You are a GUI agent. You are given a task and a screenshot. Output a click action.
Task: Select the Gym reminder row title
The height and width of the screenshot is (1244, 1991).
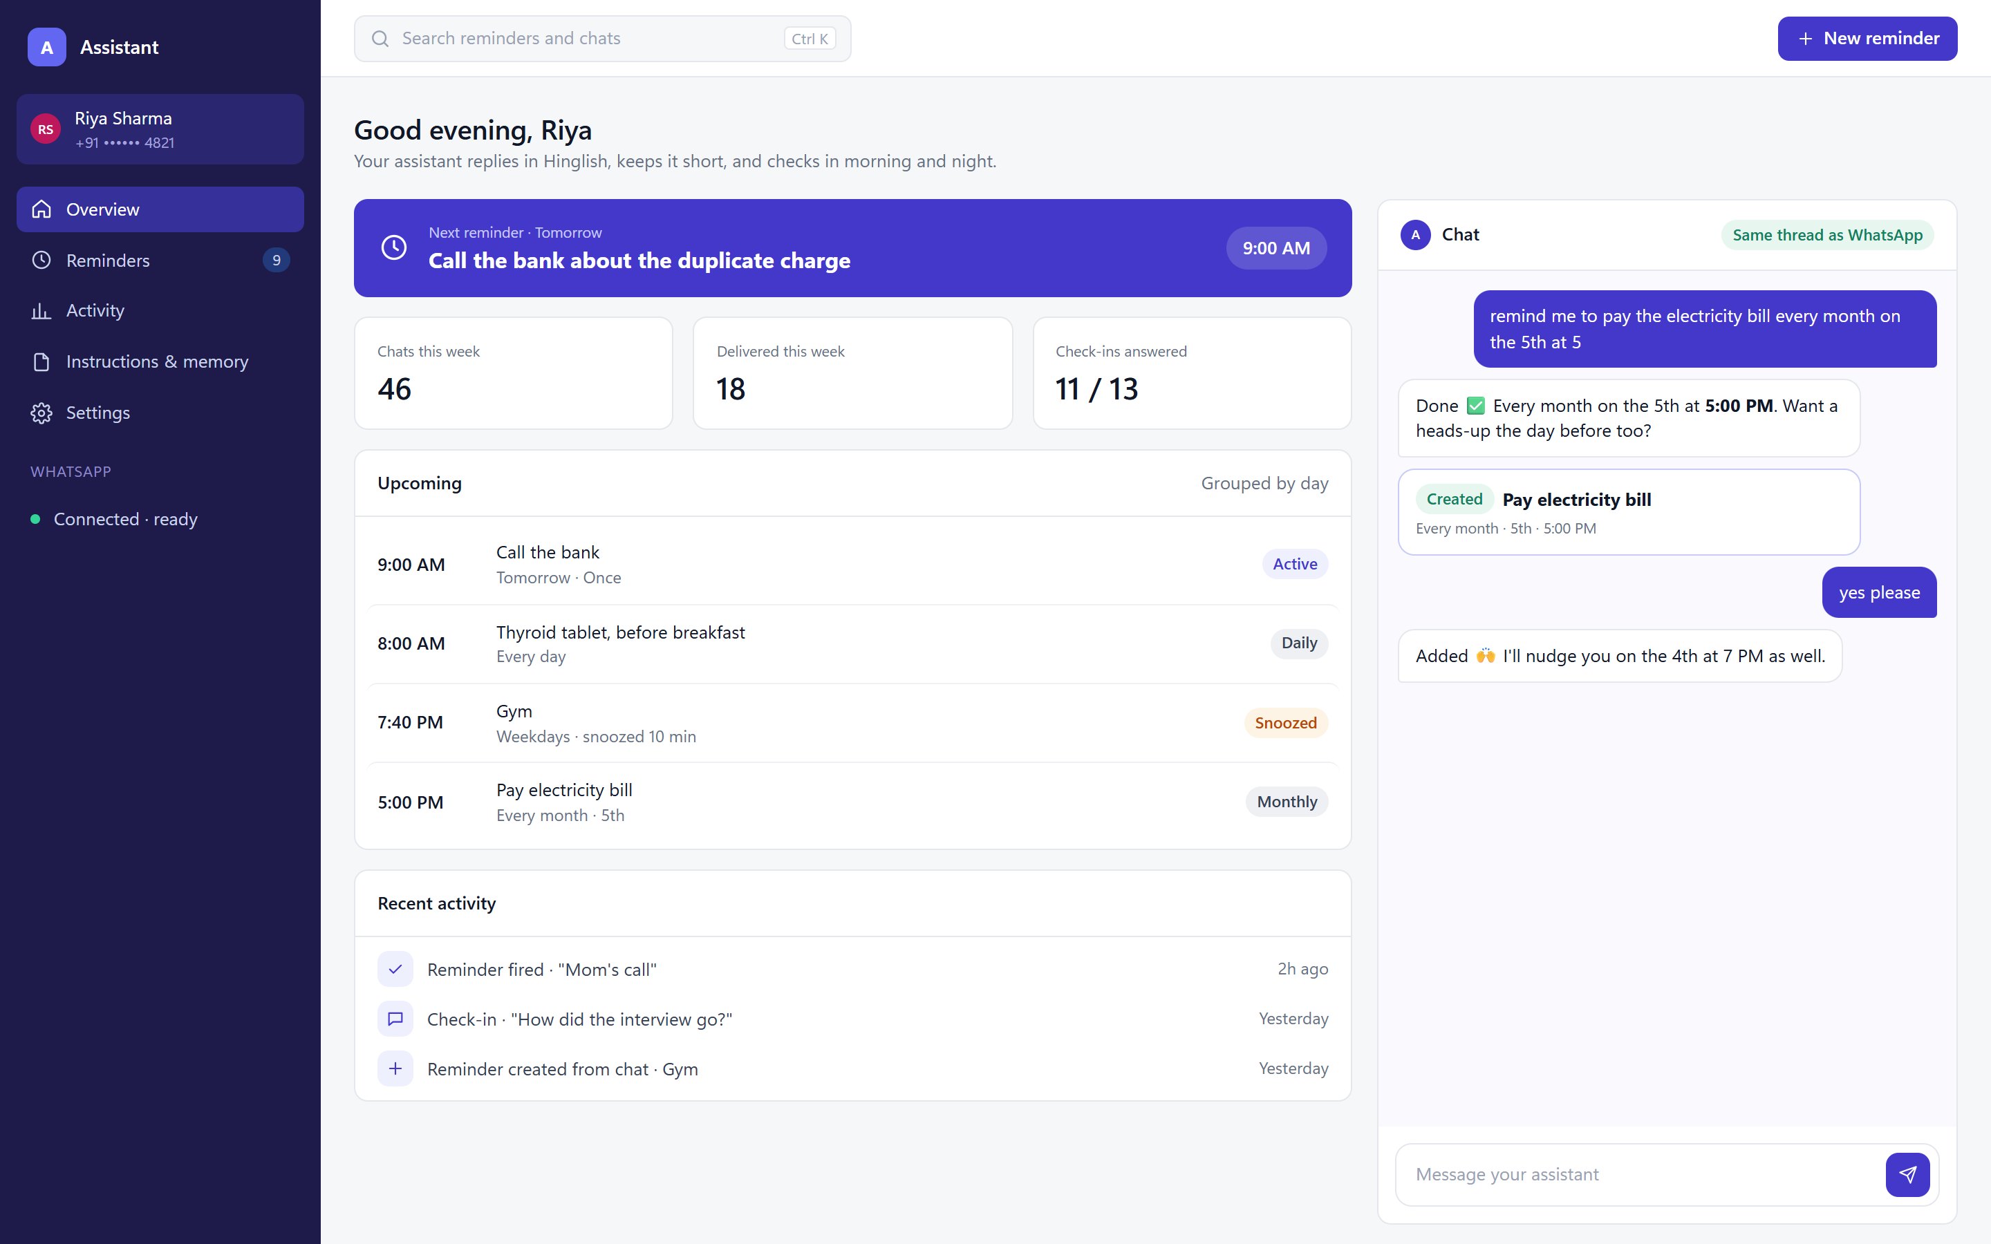(514, 712)
